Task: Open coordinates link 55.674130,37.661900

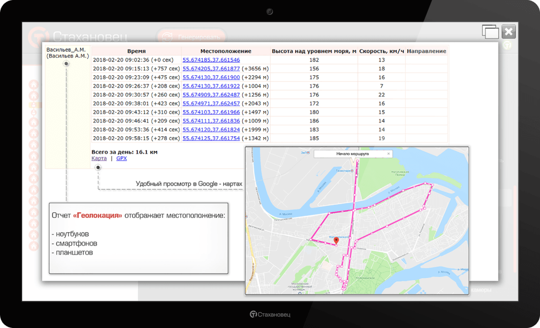Action: coord(211,77)
